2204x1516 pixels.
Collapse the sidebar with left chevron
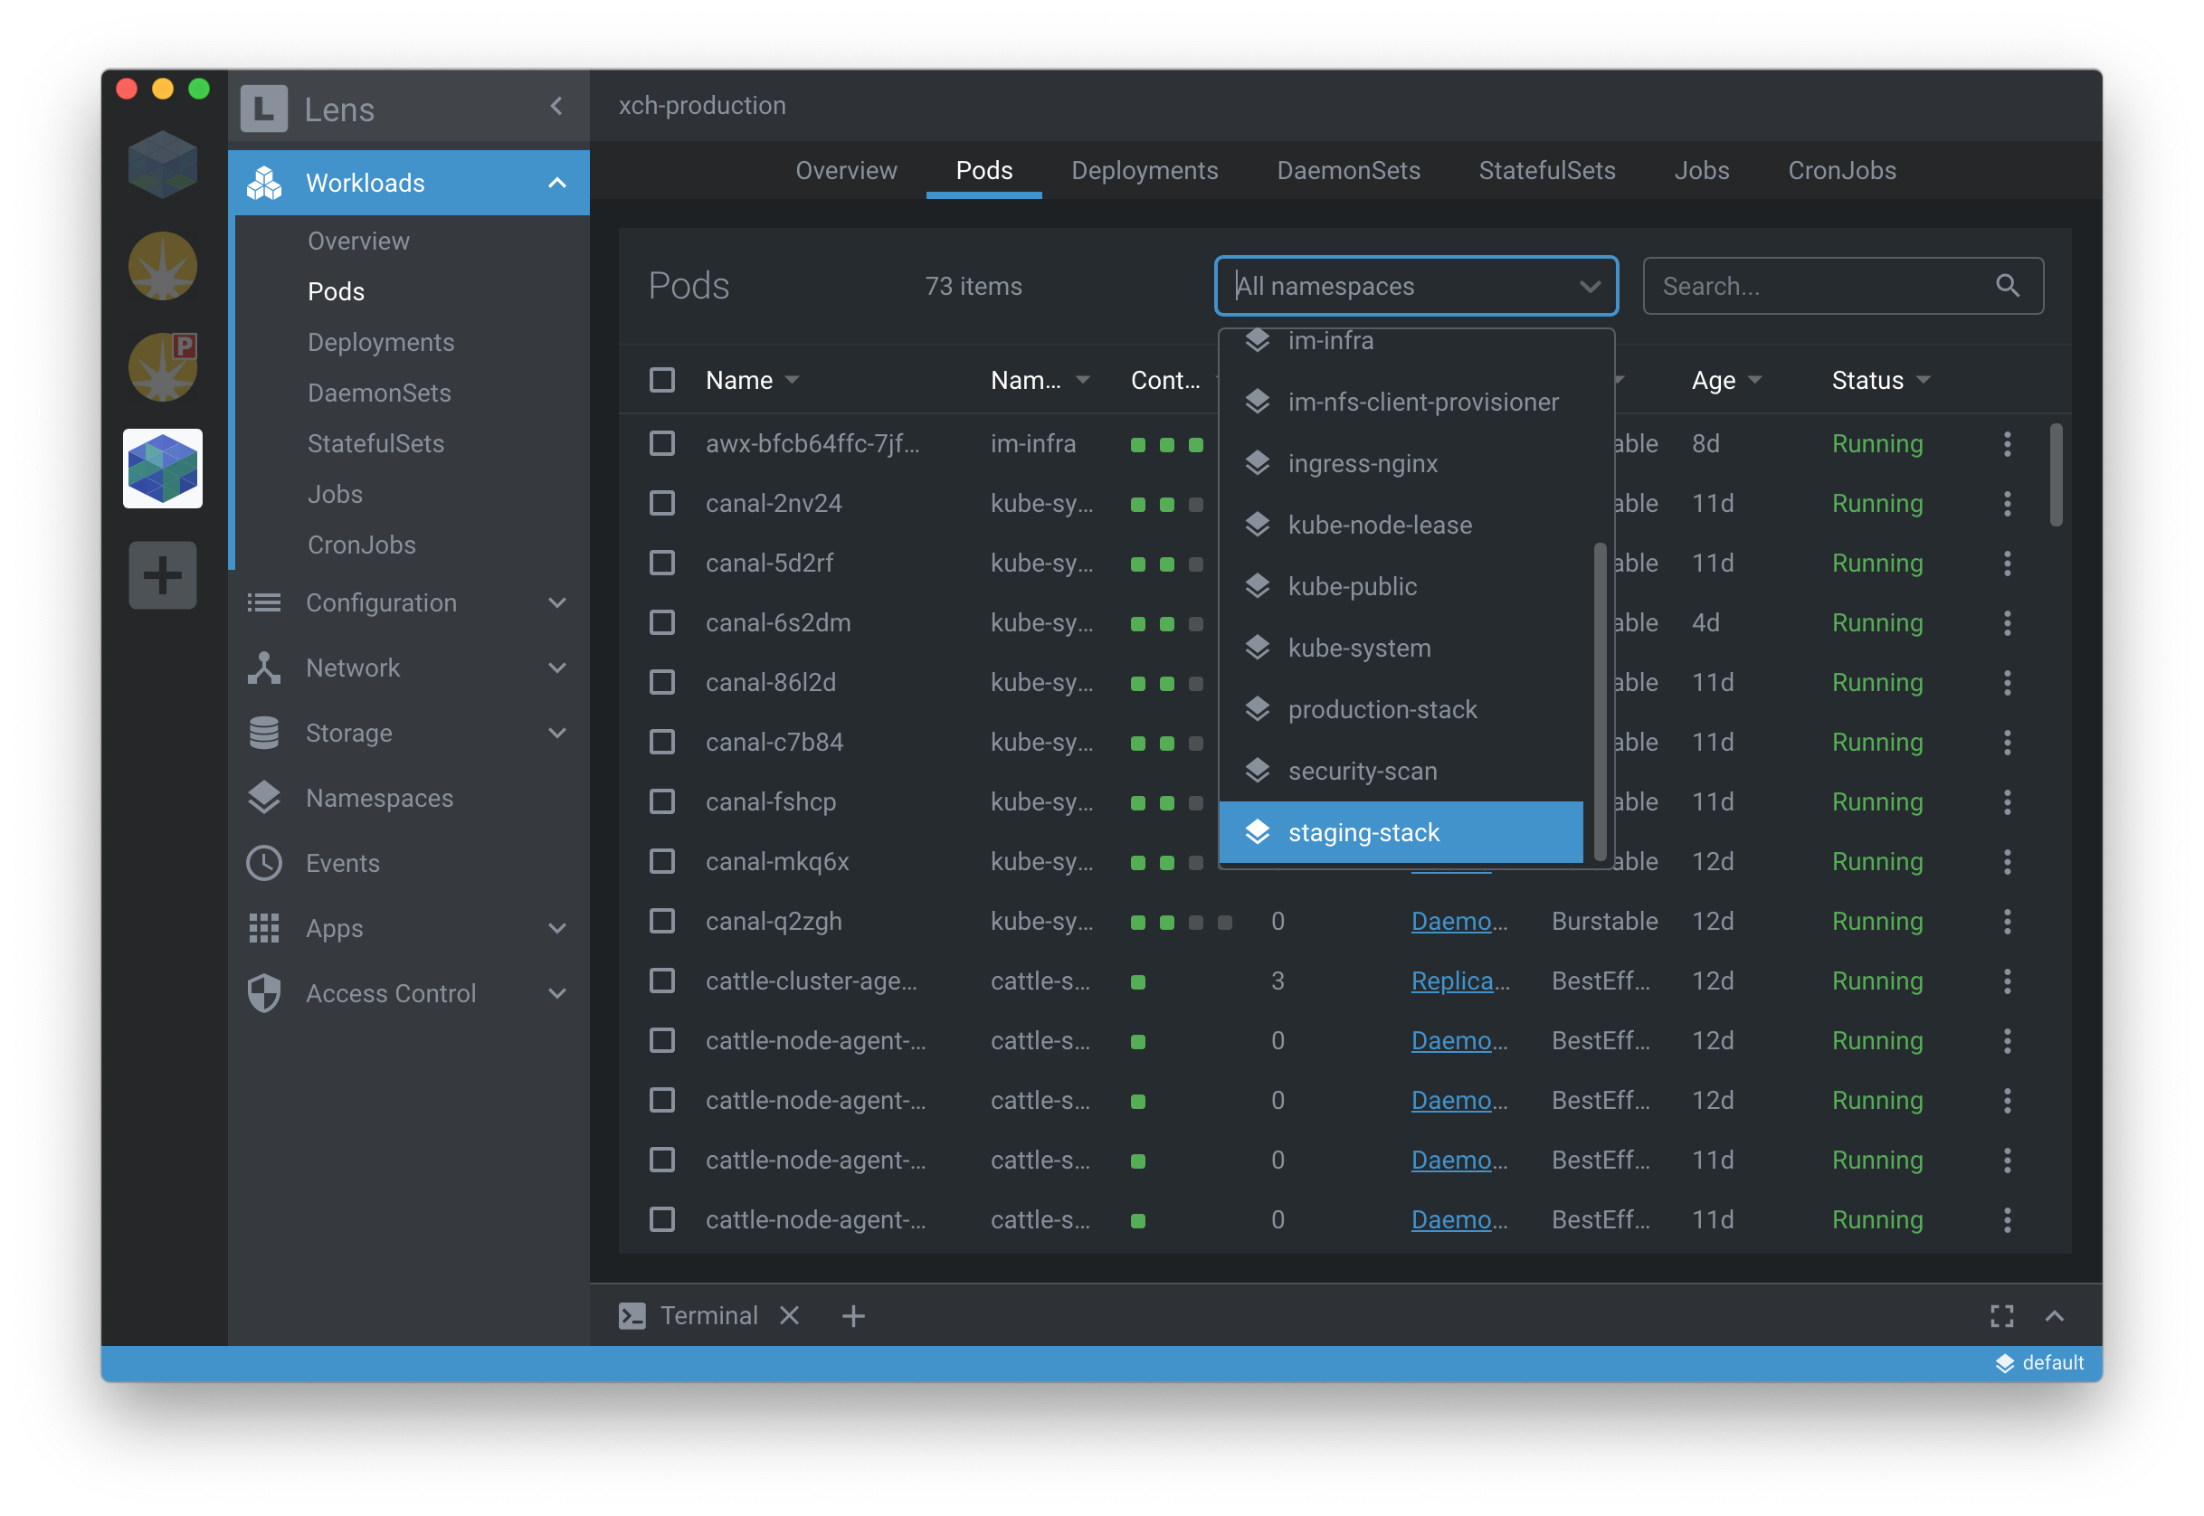556,107
